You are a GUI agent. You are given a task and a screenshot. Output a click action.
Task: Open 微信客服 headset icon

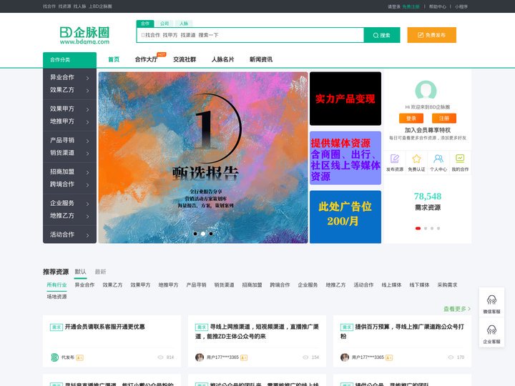pos(491,300)
